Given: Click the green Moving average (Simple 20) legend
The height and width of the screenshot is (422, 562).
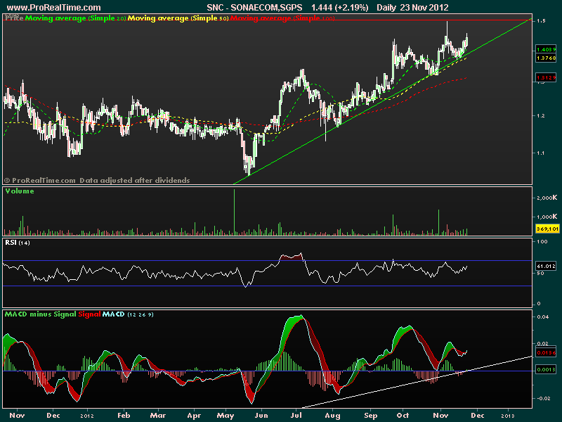Looking at the screenshot, I should click(76, 18).
